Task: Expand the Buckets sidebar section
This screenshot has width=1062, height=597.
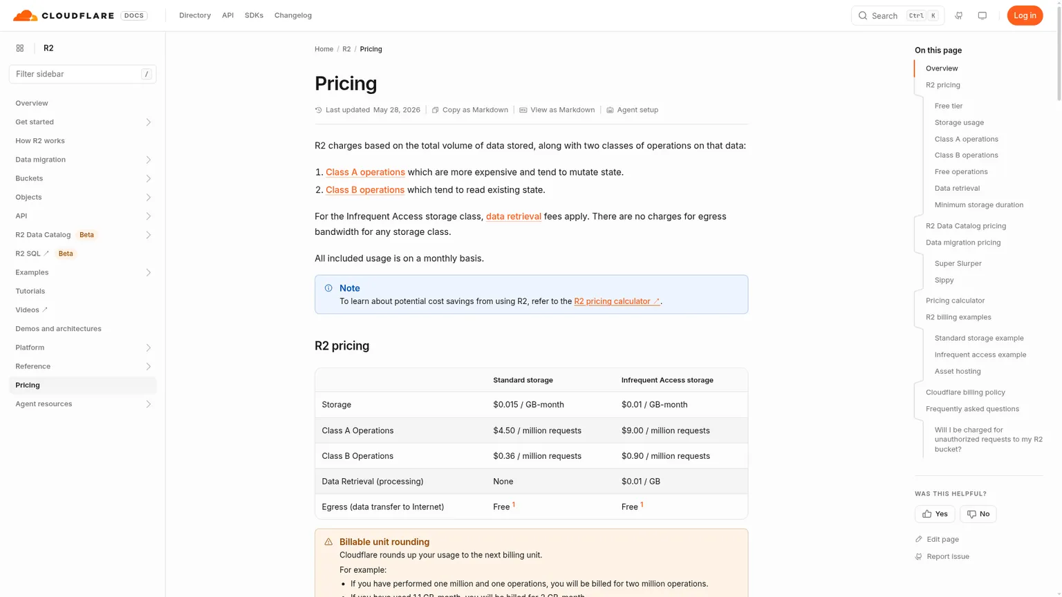Action: [148, 178]
